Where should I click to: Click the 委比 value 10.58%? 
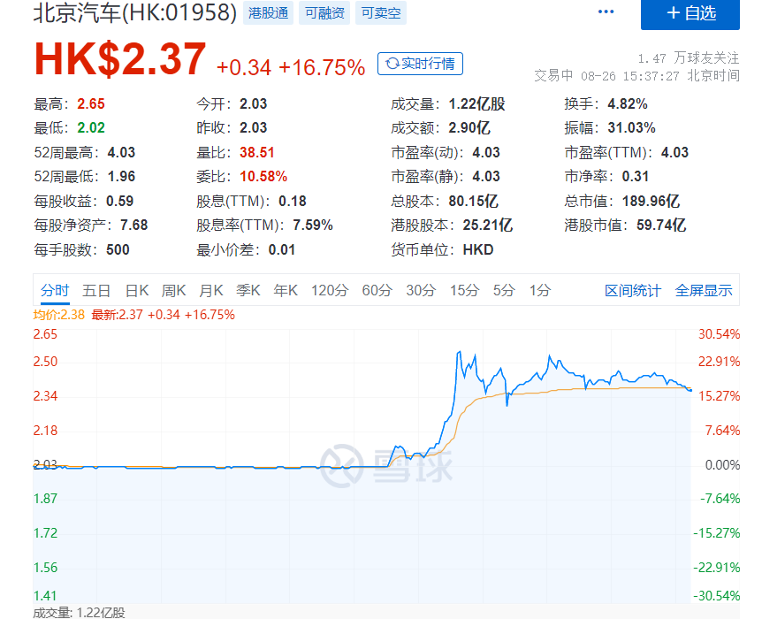click(263, 176)
